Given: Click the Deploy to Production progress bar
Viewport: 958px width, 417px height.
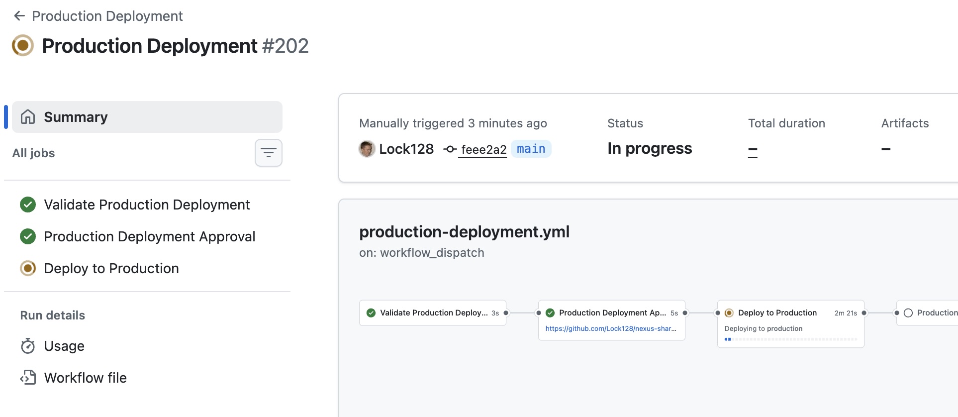Looking at the screenshot, I should [790, 339].
